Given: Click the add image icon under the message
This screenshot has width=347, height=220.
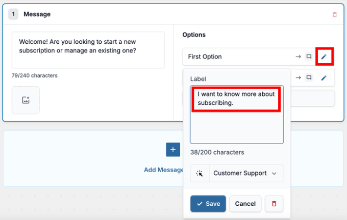Looking at the screenshot, I should click(x=26, y=100).
